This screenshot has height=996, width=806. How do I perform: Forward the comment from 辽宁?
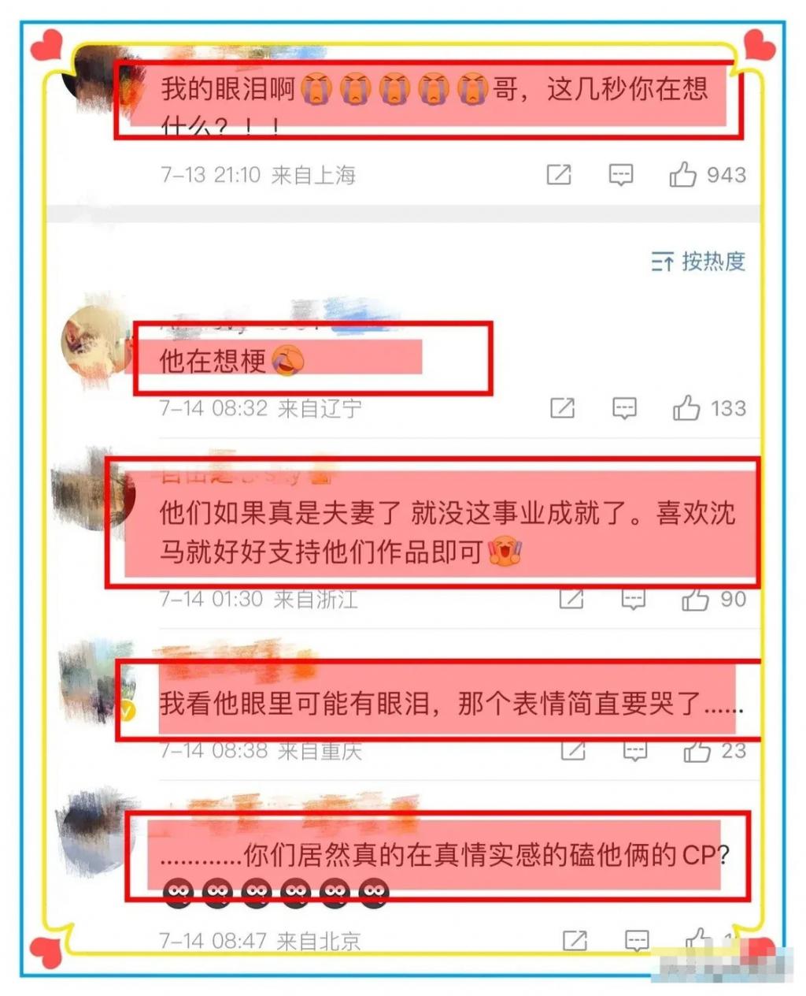(x=562, y=408)
